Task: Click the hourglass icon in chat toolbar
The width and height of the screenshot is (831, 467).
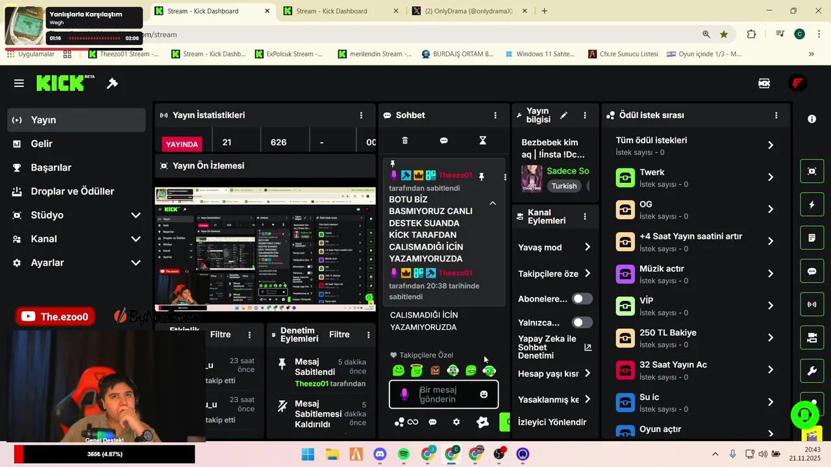Action: point(482,141)
